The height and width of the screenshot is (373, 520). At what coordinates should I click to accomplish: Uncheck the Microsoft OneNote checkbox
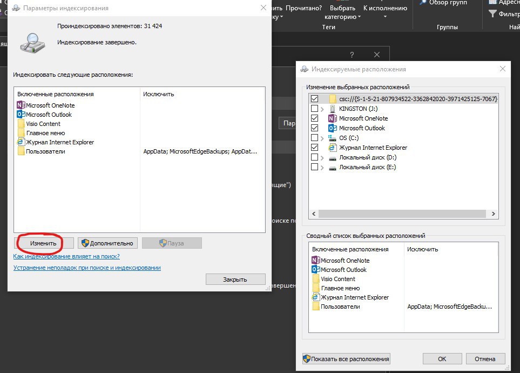[314, 118]
